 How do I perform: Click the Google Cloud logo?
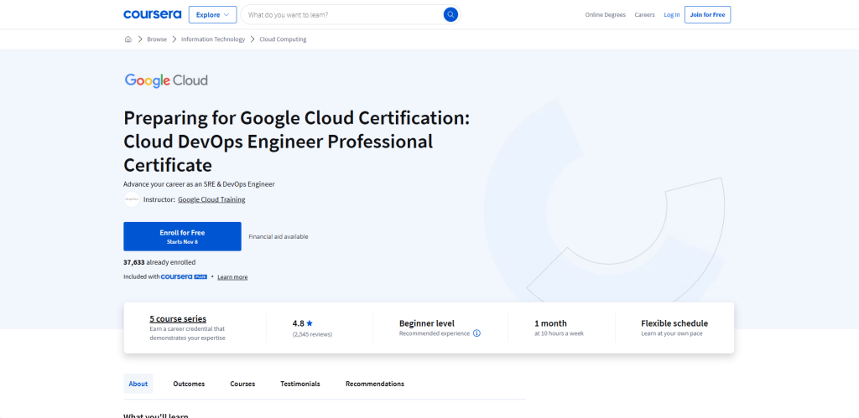tap(166, 80)
